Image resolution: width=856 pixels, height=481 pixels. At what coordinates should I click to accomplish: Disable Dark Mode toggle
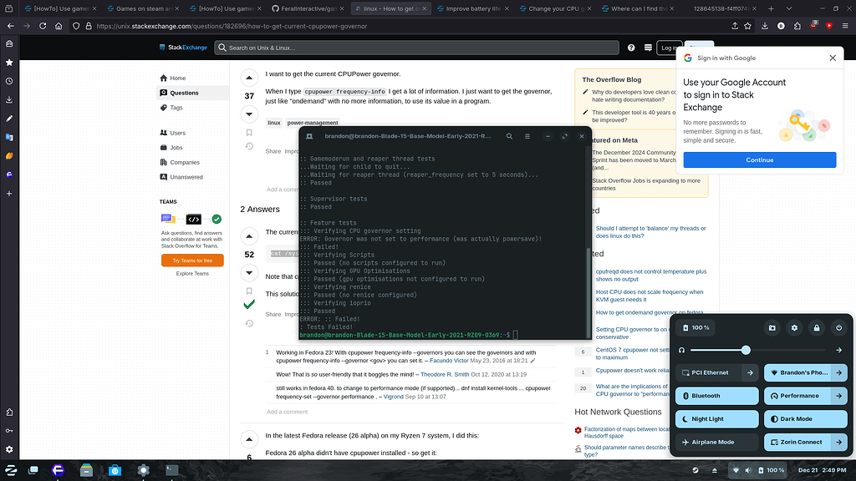[805, 419]
